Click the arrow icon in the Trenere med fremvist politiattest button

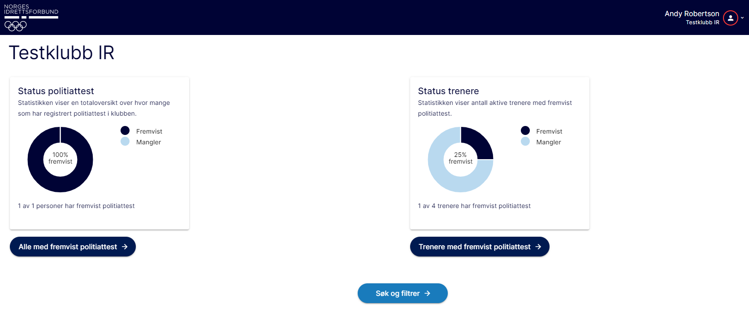538,247
